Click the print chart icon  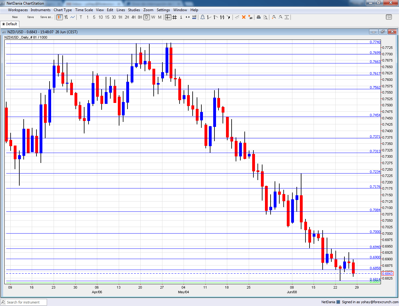click(x=258, y=17)
